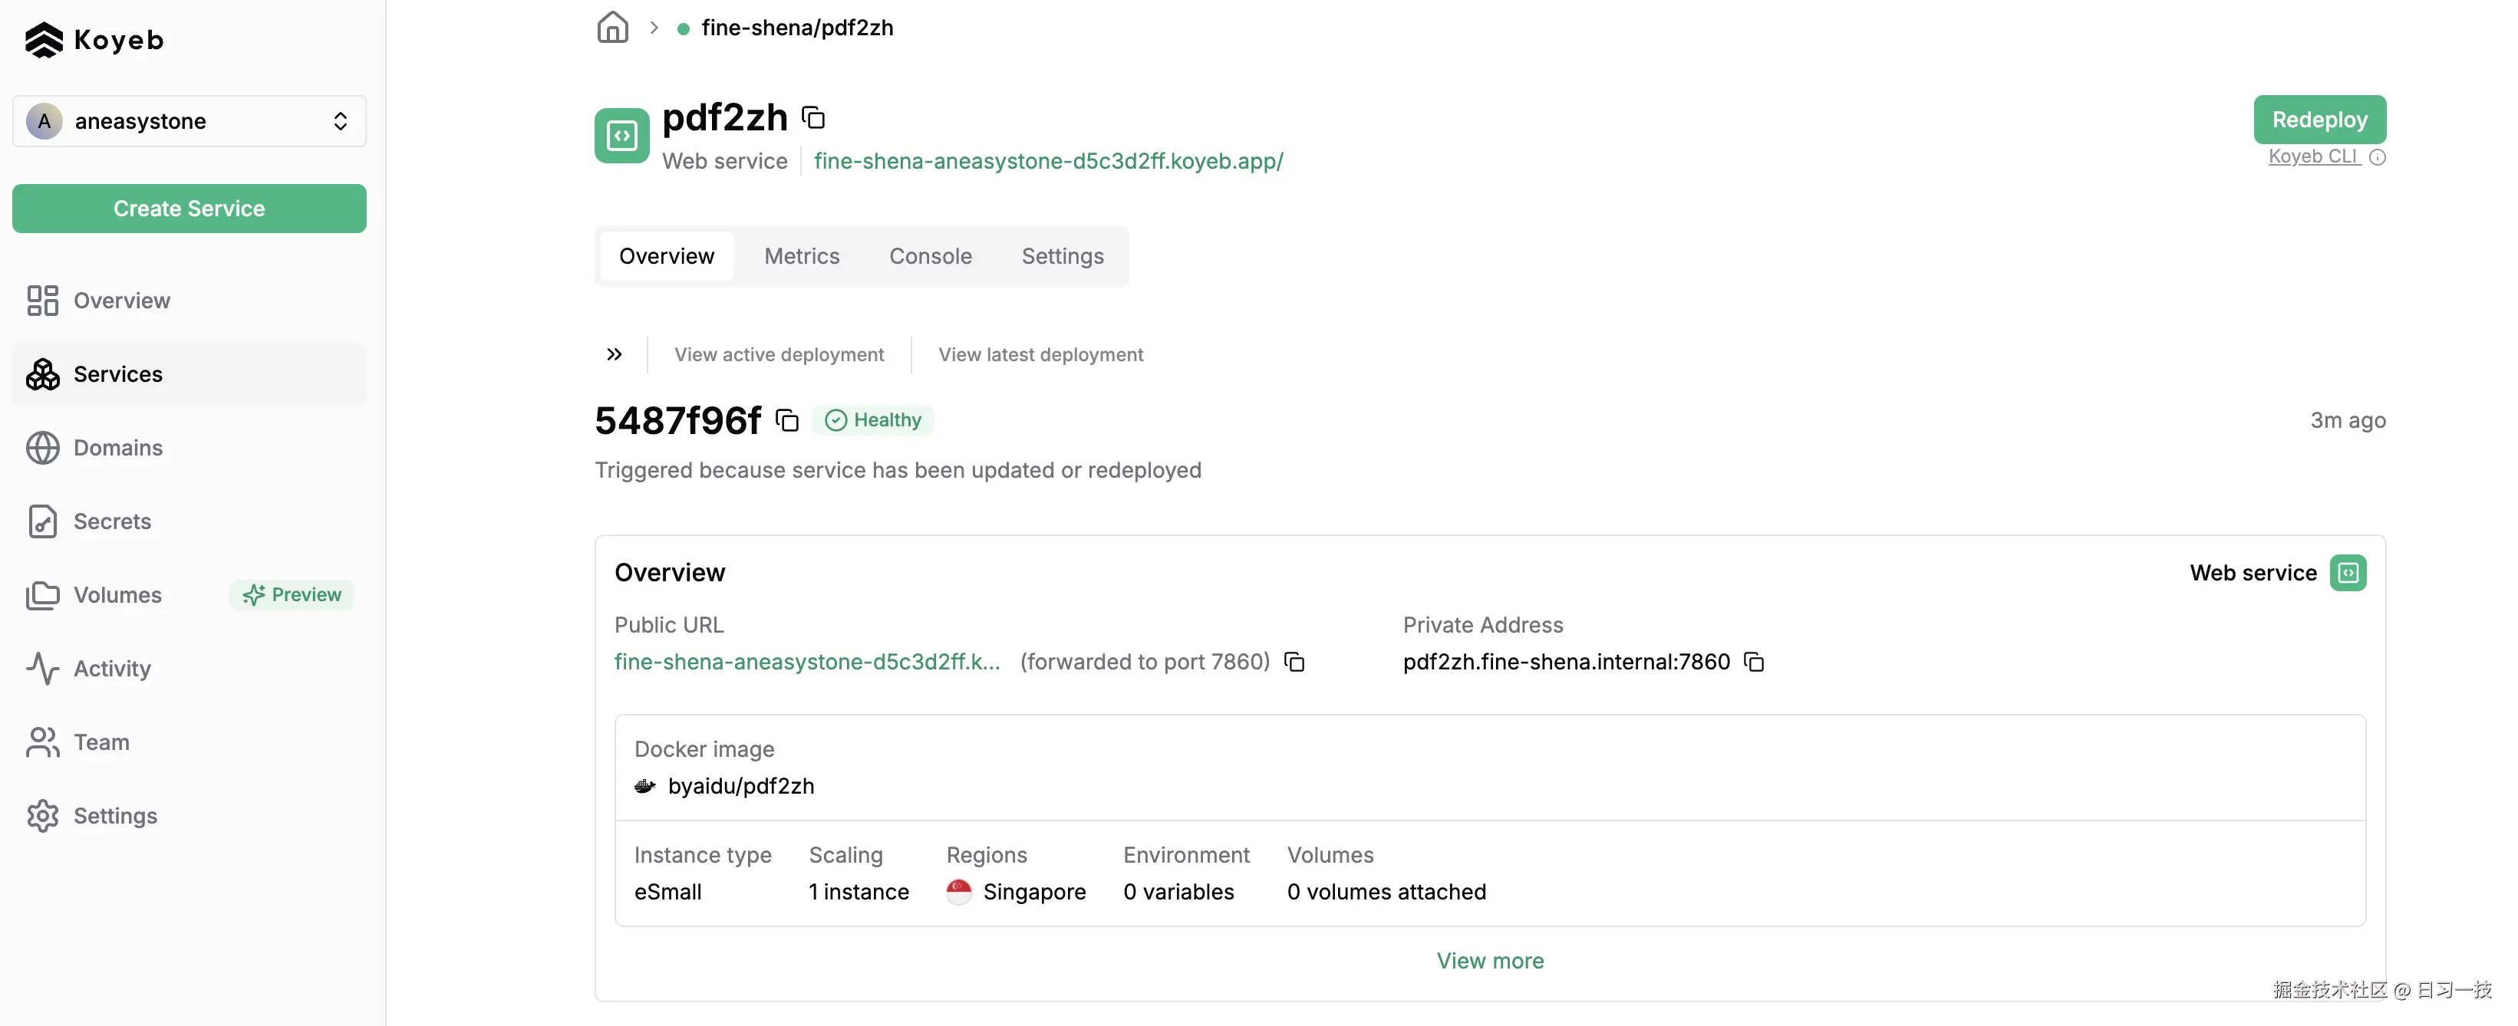Screen dimensions: 2518x1026
Task: Switch to the Settings tab
Action: (1063, 256)
